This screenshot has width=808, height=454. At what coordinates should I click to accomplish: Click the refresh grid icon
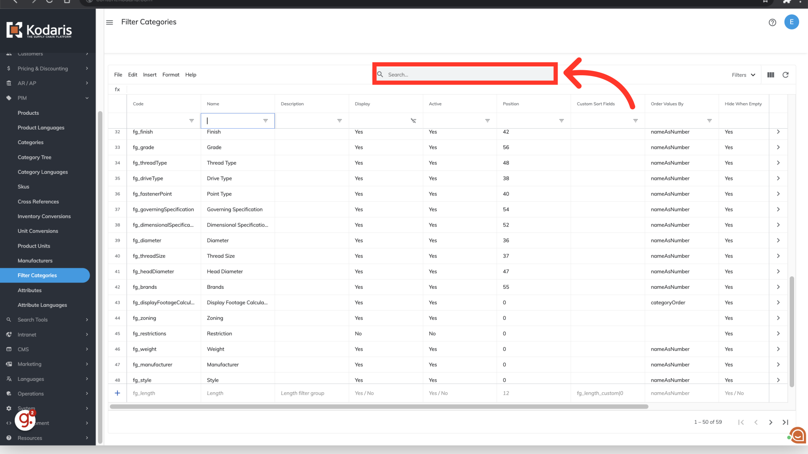[x=785, y=75]
